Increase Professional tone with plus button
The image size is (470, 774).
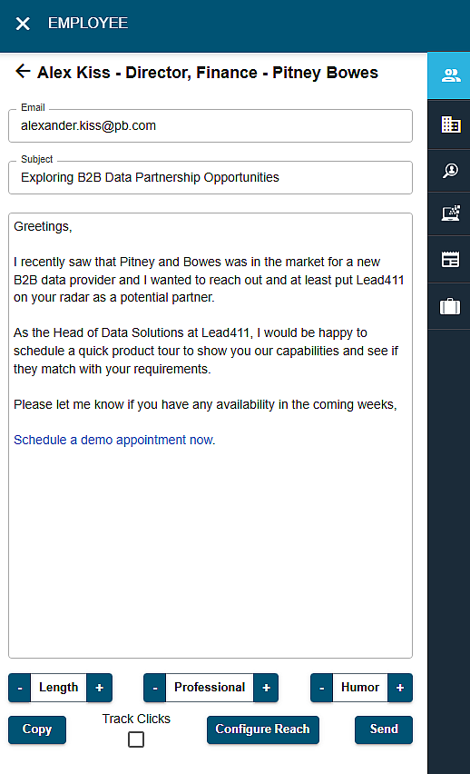267,688
